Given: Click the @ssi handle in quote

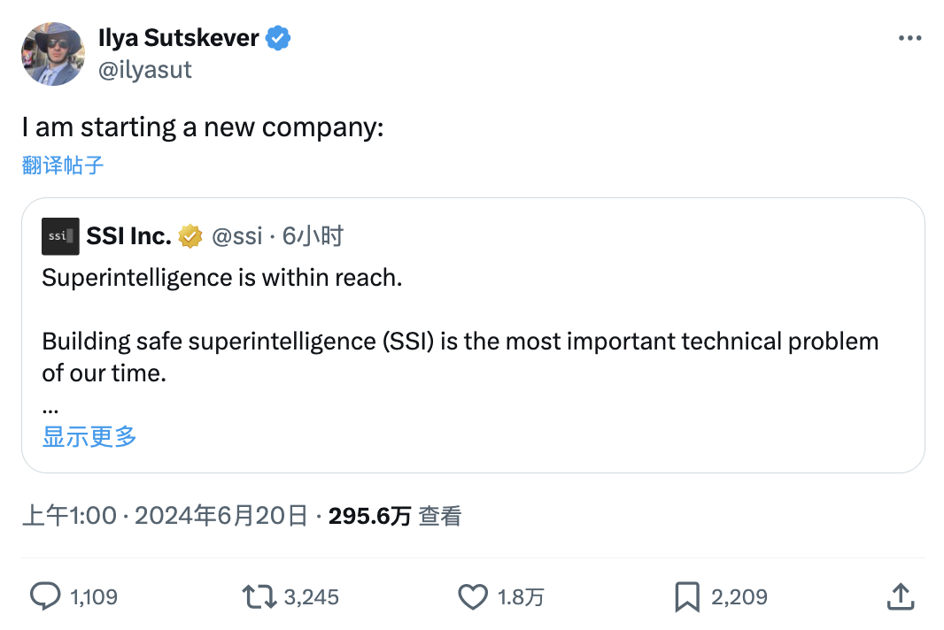Looking at the screenshot, I should pyautogui.click(x=236, y=236).
